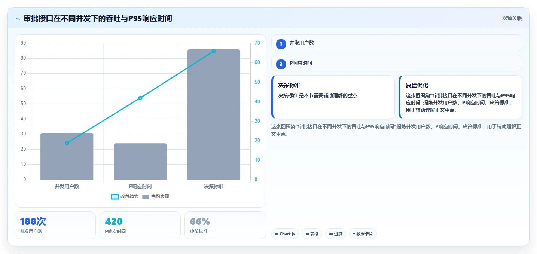The height and width of the screenshot is (254, 537).
Task: Click the 并发用户数 list row
Action: [x=397, y=43]
